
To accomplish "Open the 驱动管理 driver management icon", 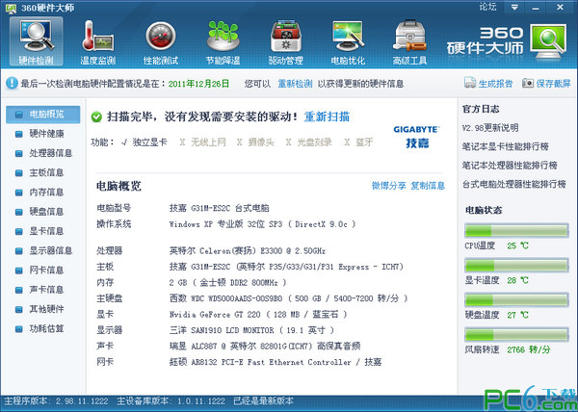I will click(x=285, y=41).
